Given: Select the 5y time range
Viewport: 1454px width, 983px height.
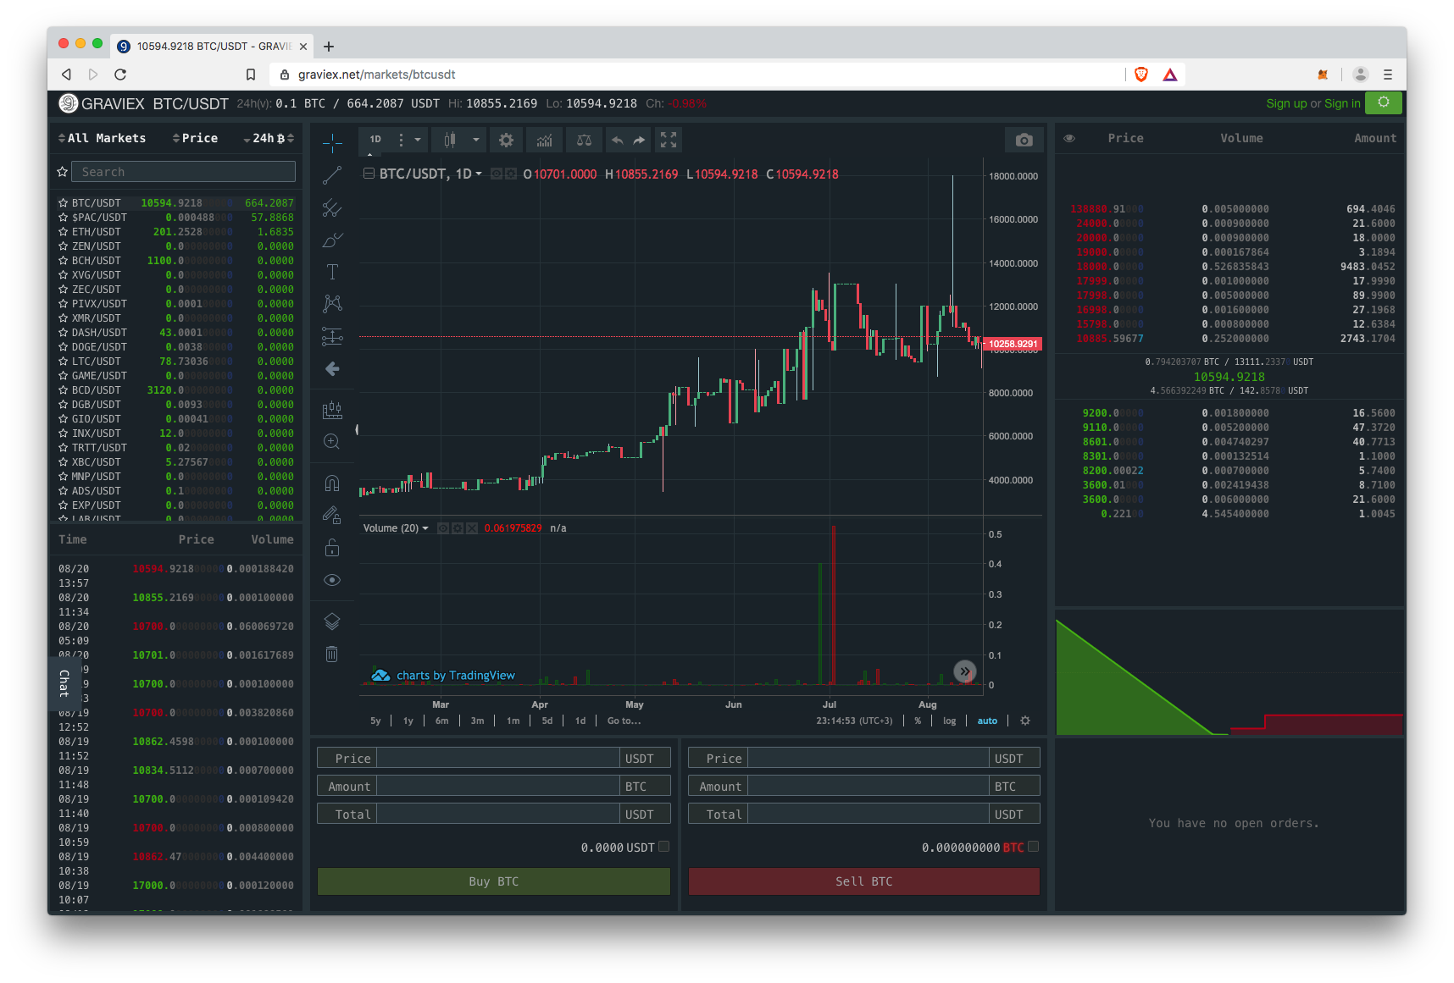Looking at the screenshot, I should [375, 721].
